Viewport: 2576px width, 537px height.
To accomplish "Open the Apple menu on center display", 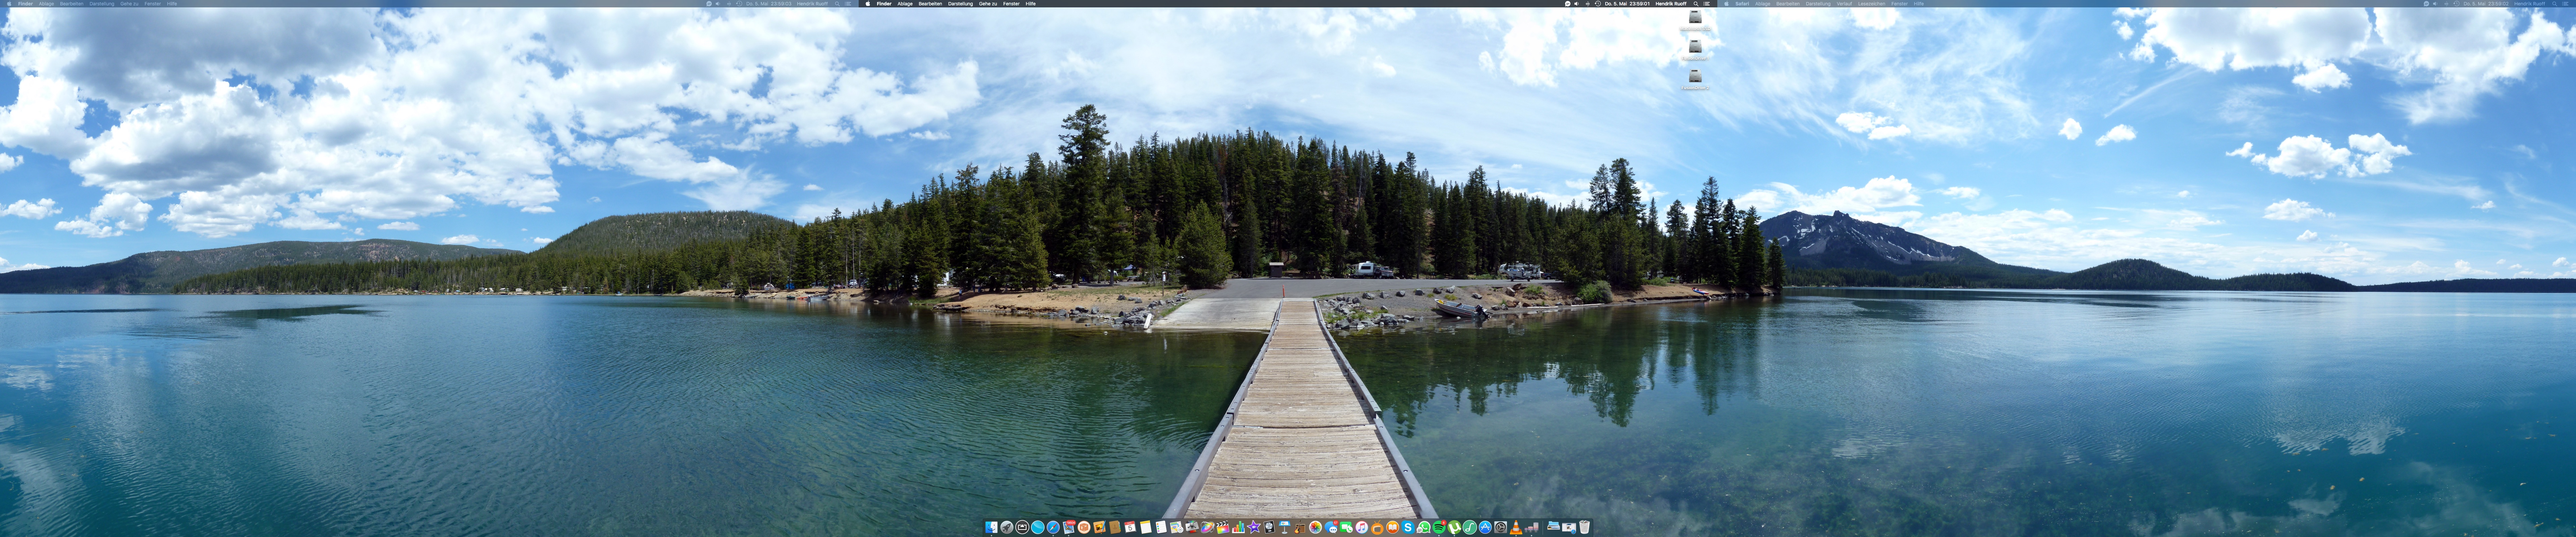I will [x=868, y=4].
